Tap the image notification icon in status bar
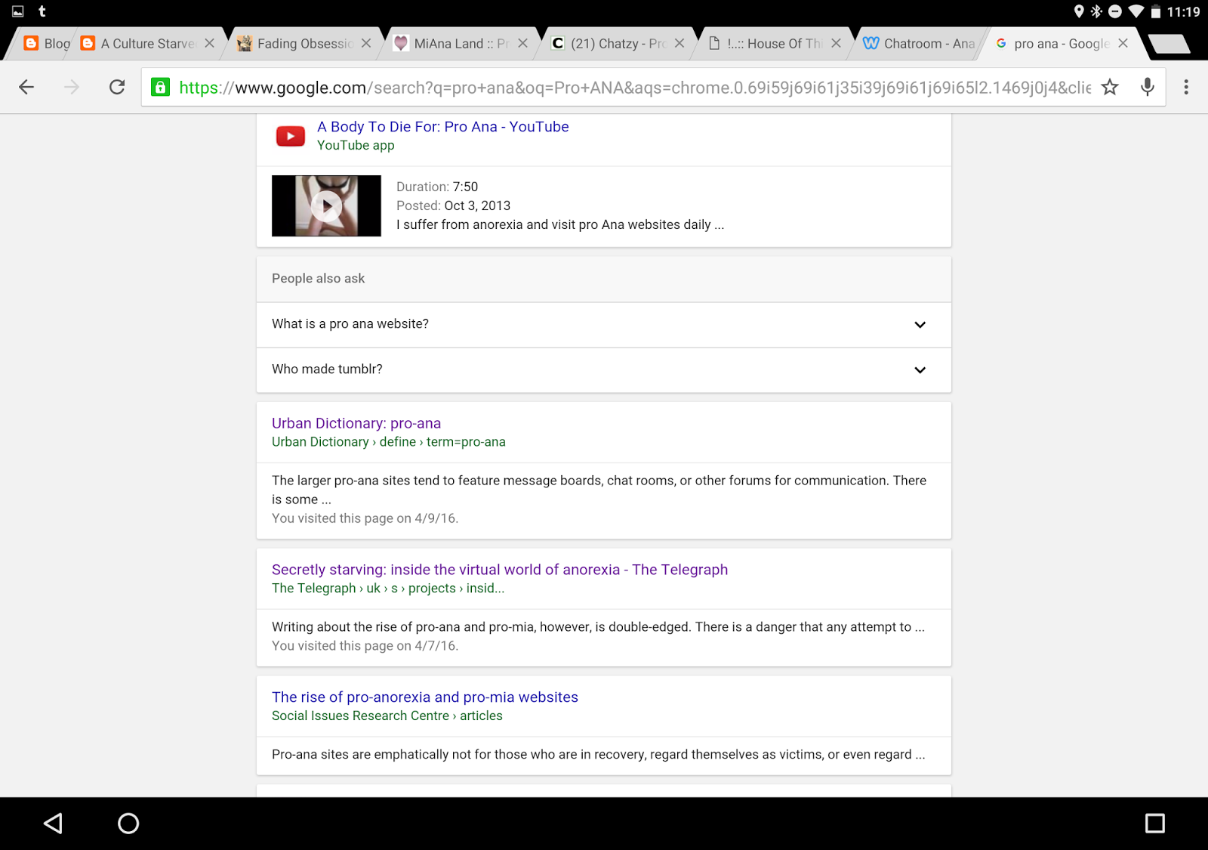 pyautogui.click(x=17, y=11)
